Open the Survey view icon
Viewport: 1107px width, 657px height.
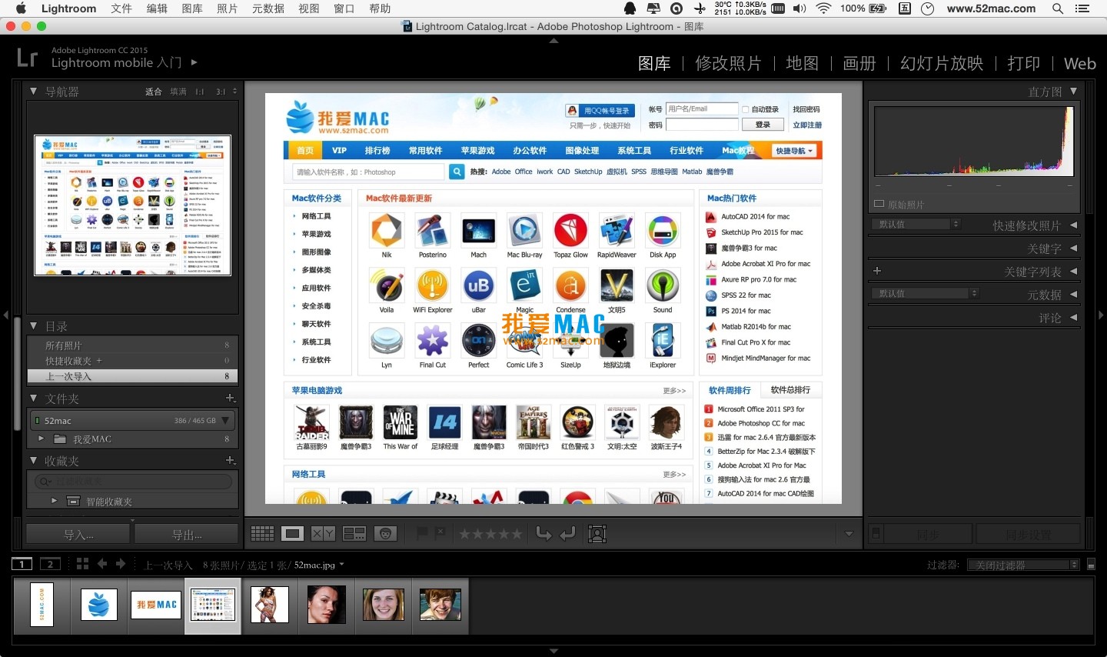(354, 533)
